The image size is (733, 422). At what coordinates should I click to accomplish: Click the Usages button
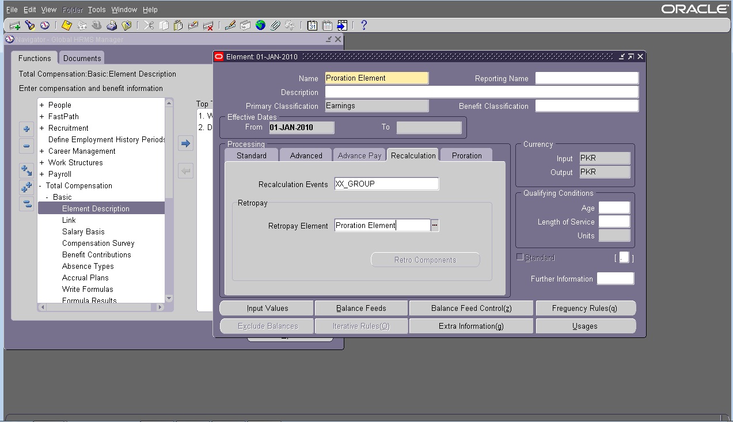coord(585,326)
